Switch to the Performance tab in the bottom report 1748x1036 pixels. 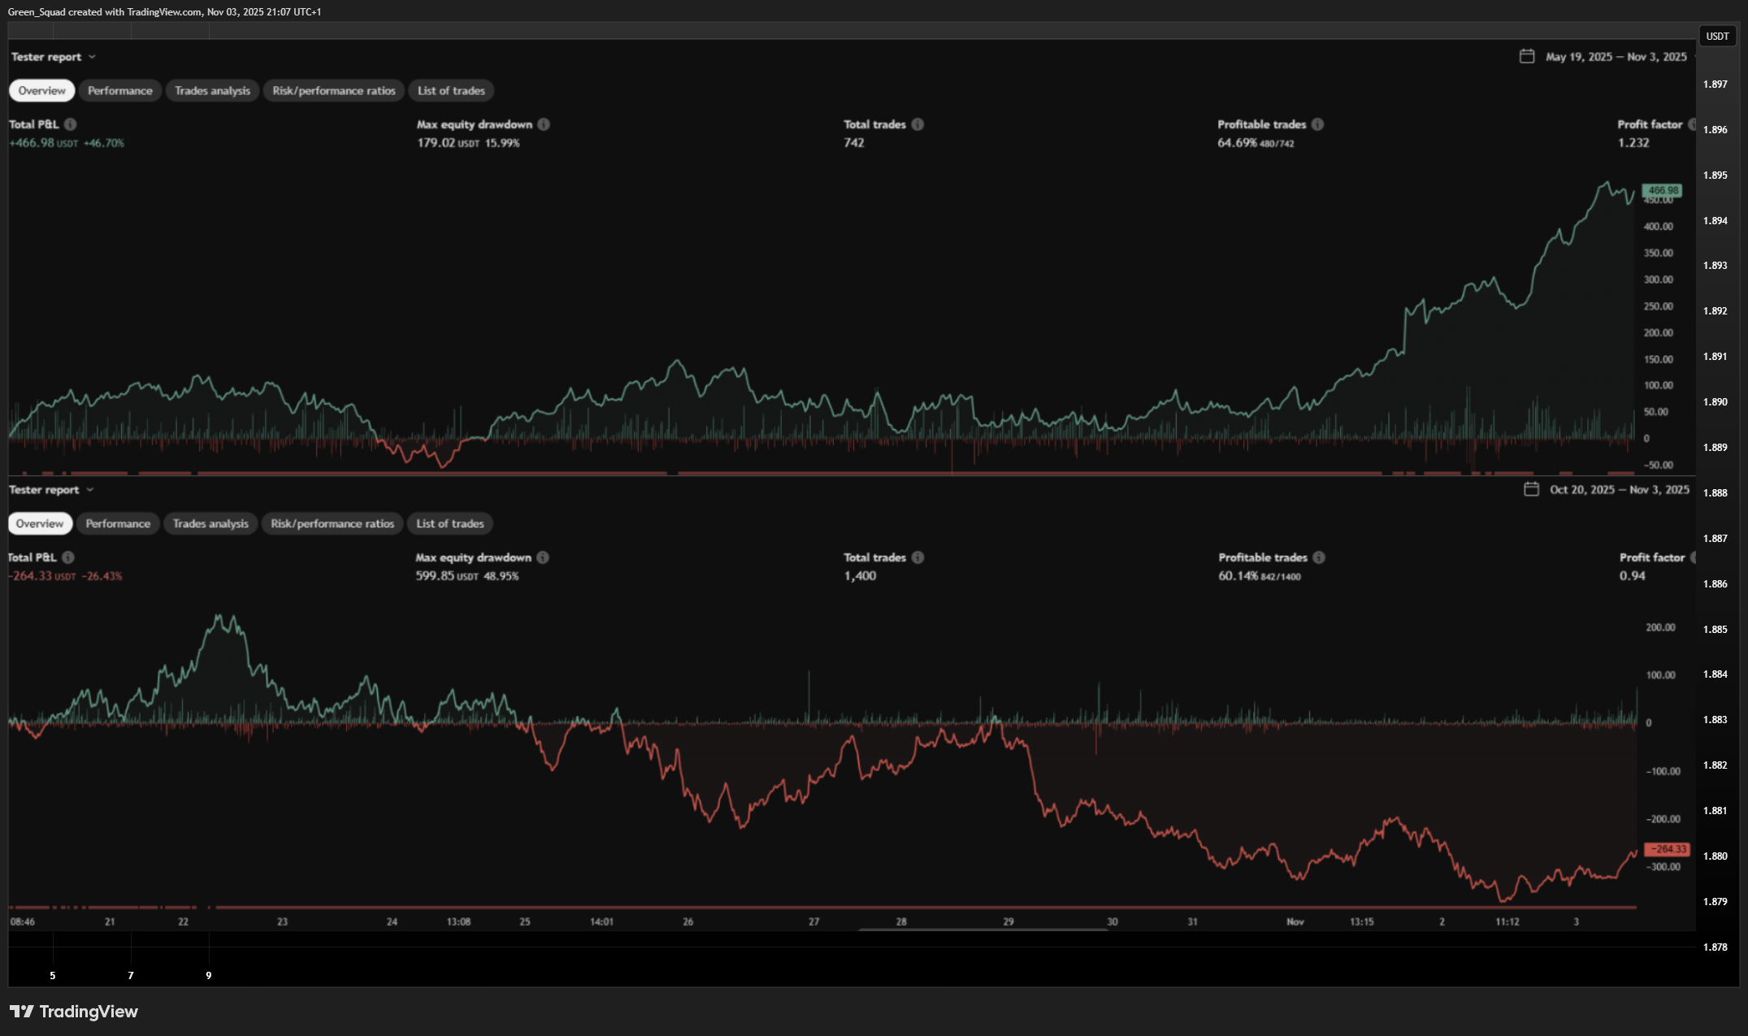pos(118,523)
